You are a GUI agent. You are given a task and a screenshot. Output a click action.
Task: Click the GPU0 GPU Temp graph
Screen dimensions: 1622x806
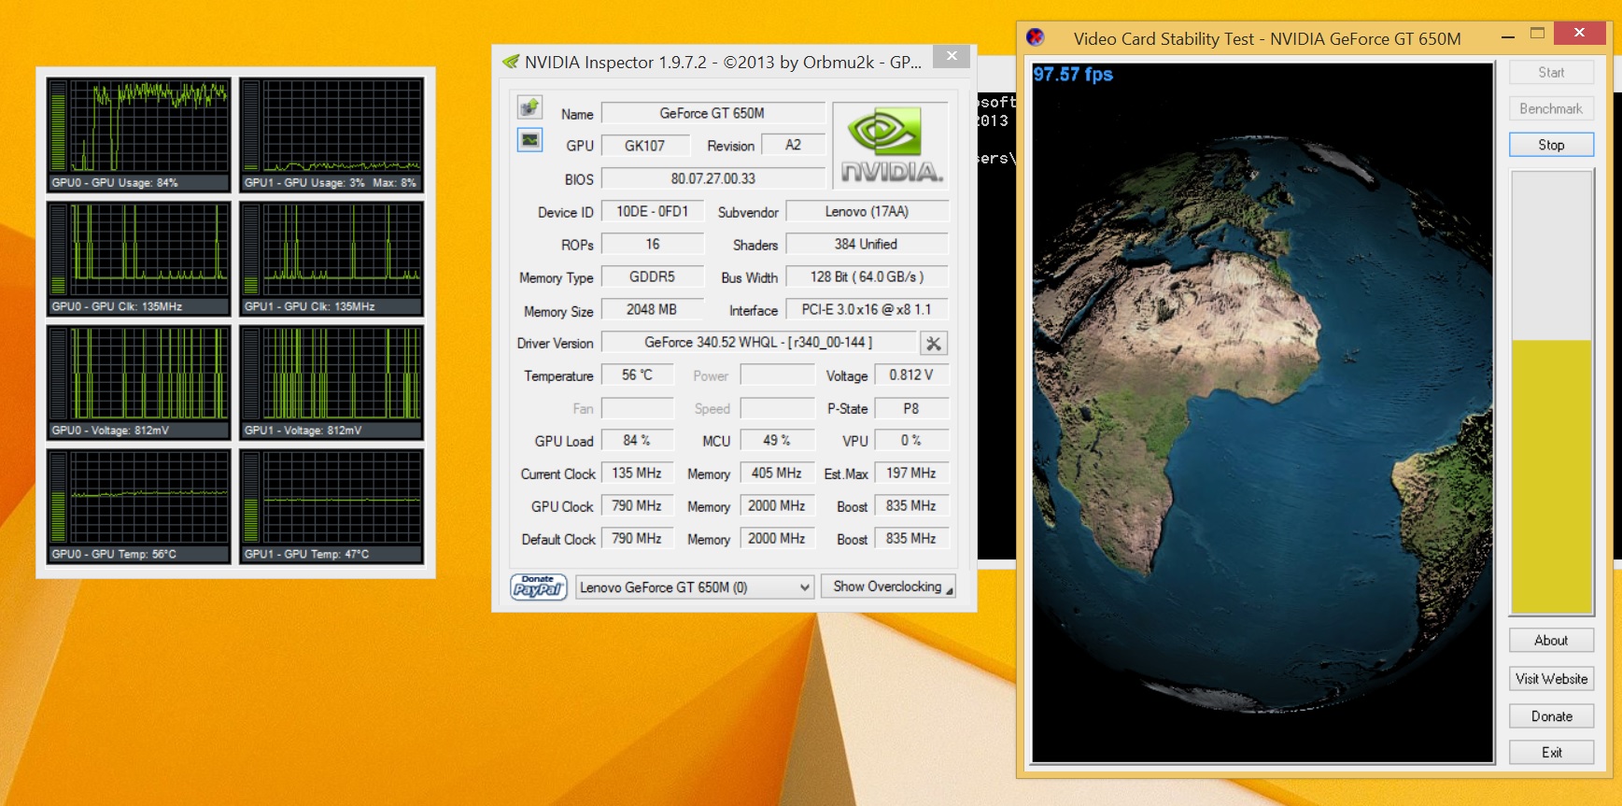click(x=138, y=507)
